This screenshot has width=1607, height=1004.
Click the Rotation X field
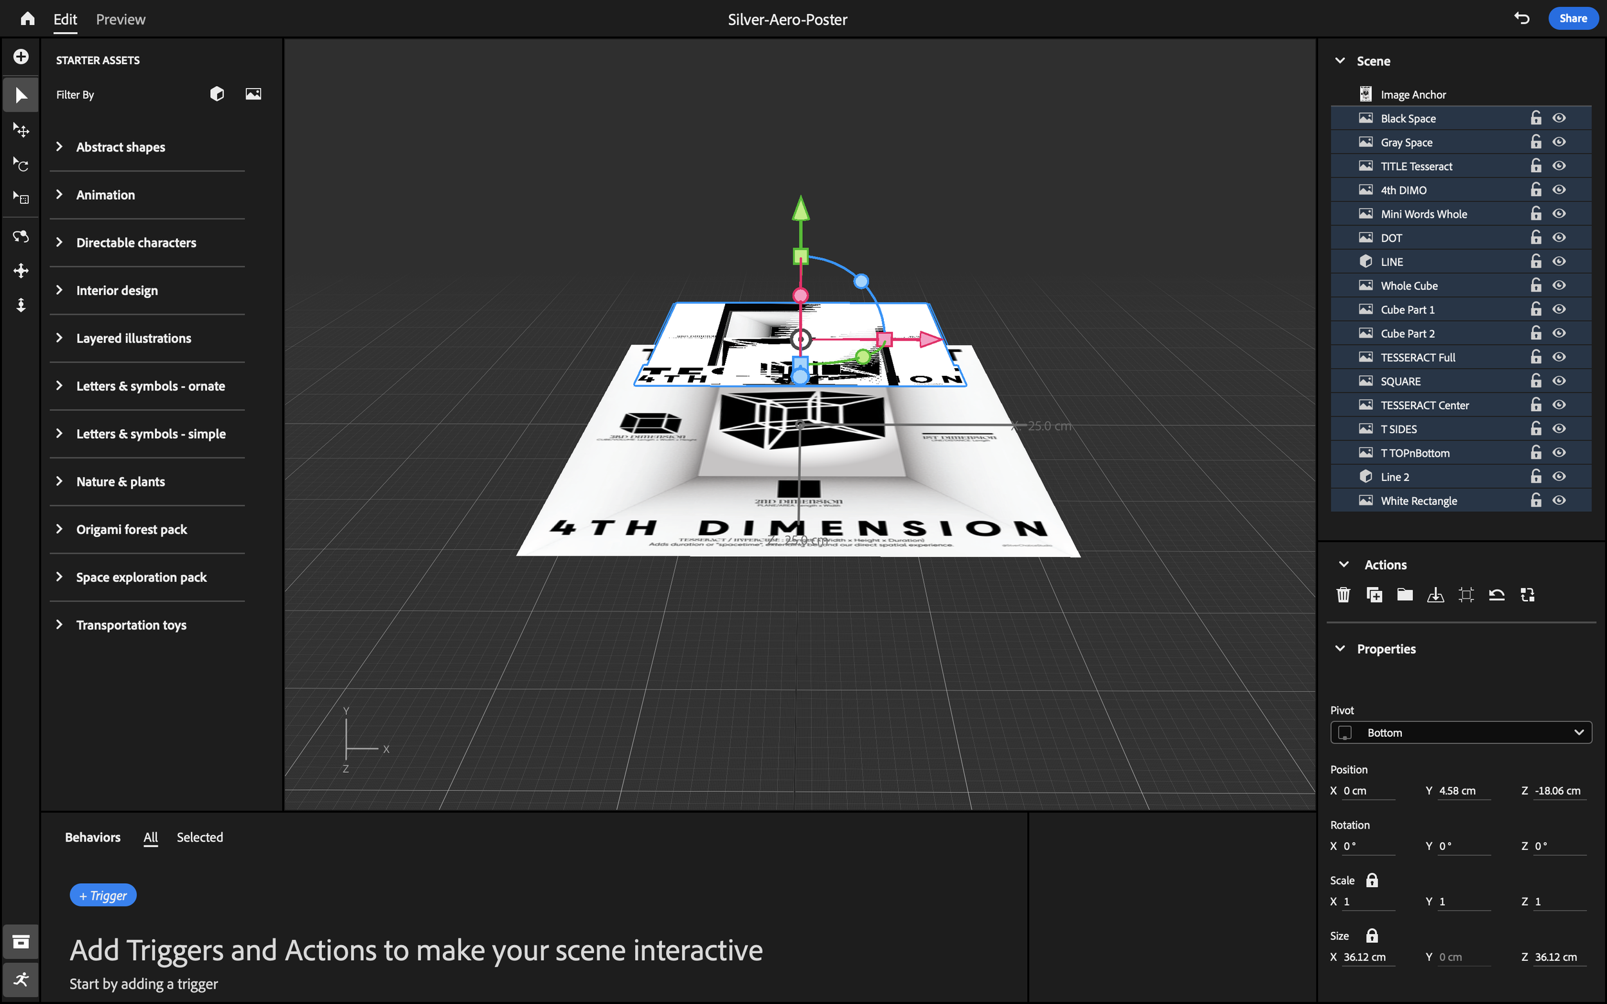tap(1368, 846)
